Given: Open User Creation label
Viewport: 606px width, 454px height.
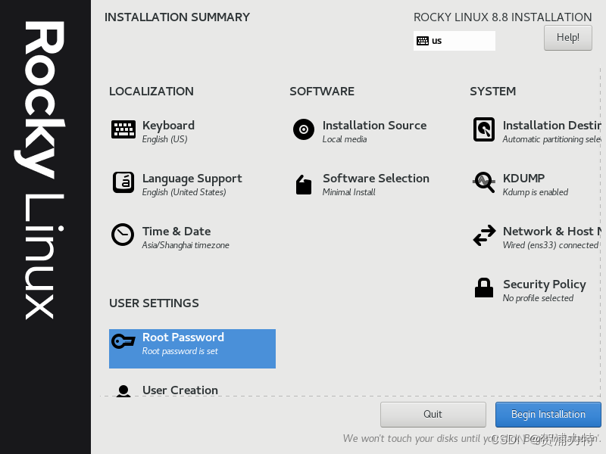Looking at the screenshot, I should pyautogui.click(x=180, y=390).
